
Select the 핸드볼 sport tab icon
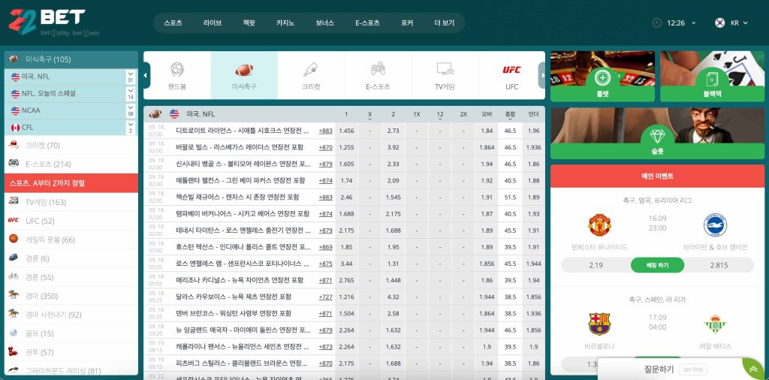point(177,69)
